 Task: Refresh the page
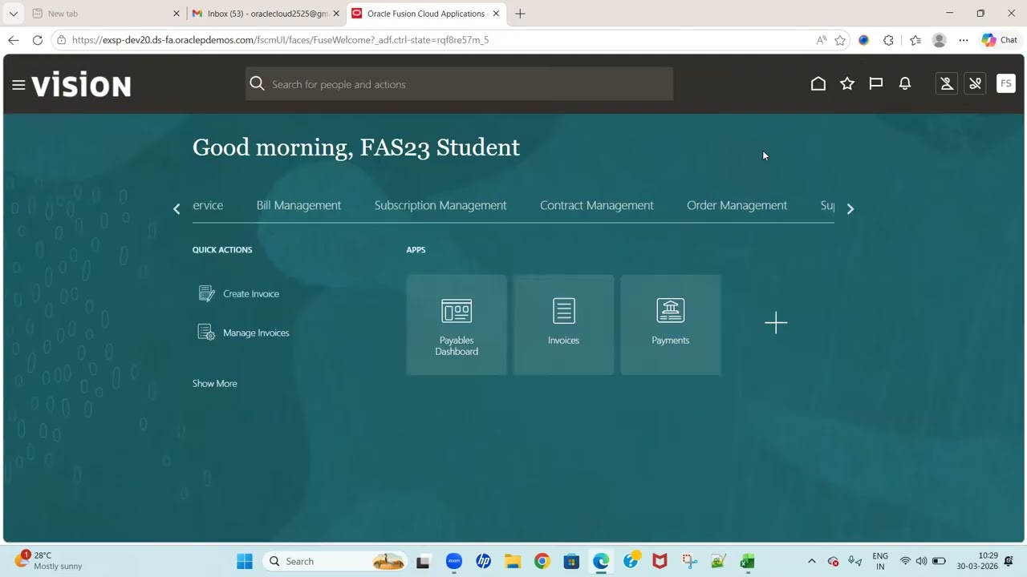(x=38, y=40)
